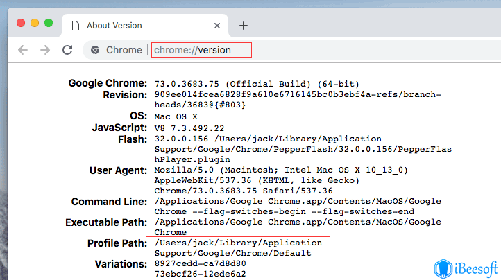The image size is (501, 280).
Task: Click the 'Profile Path:' label
Action: 117,243
